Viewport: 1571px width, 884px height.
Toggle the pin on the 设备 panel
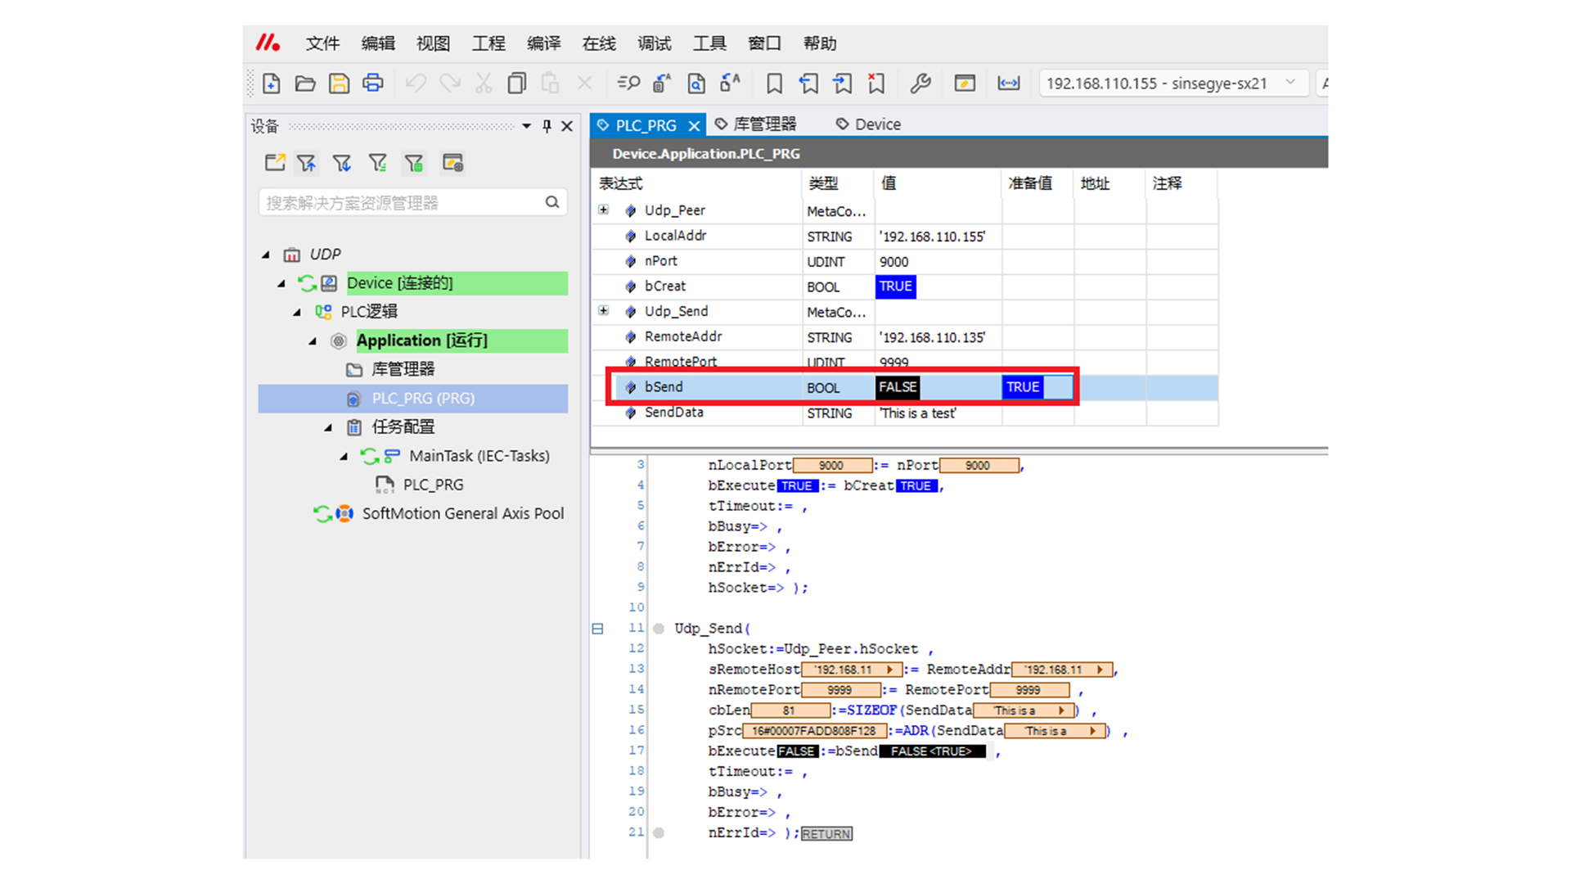click(x=547, y=126)
